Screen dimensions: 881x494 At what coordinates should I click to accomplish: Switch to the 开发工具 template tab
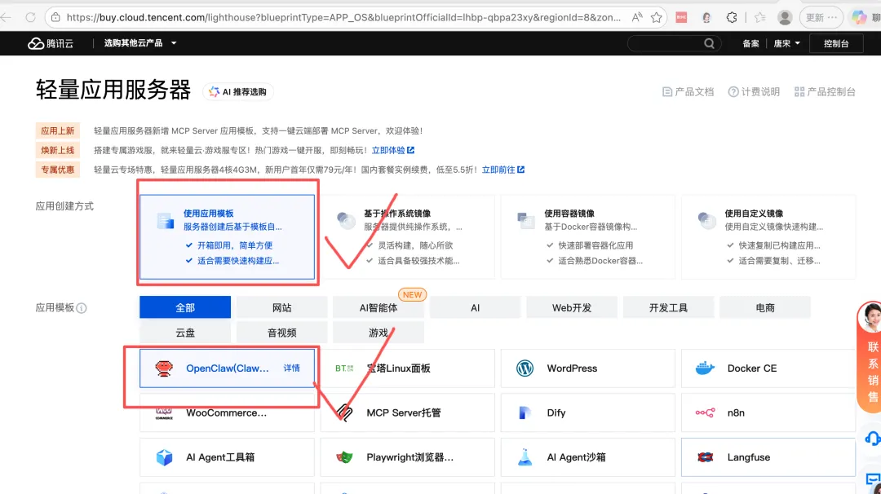668,307
